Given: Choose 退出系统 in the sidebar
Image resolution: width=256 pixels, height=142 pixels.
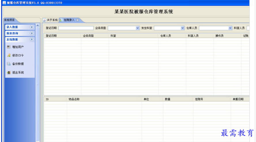Looking at the screenshot, I should (x=18, y=73).
